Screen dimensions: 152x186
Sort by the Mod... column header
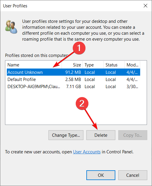[132, 65]
